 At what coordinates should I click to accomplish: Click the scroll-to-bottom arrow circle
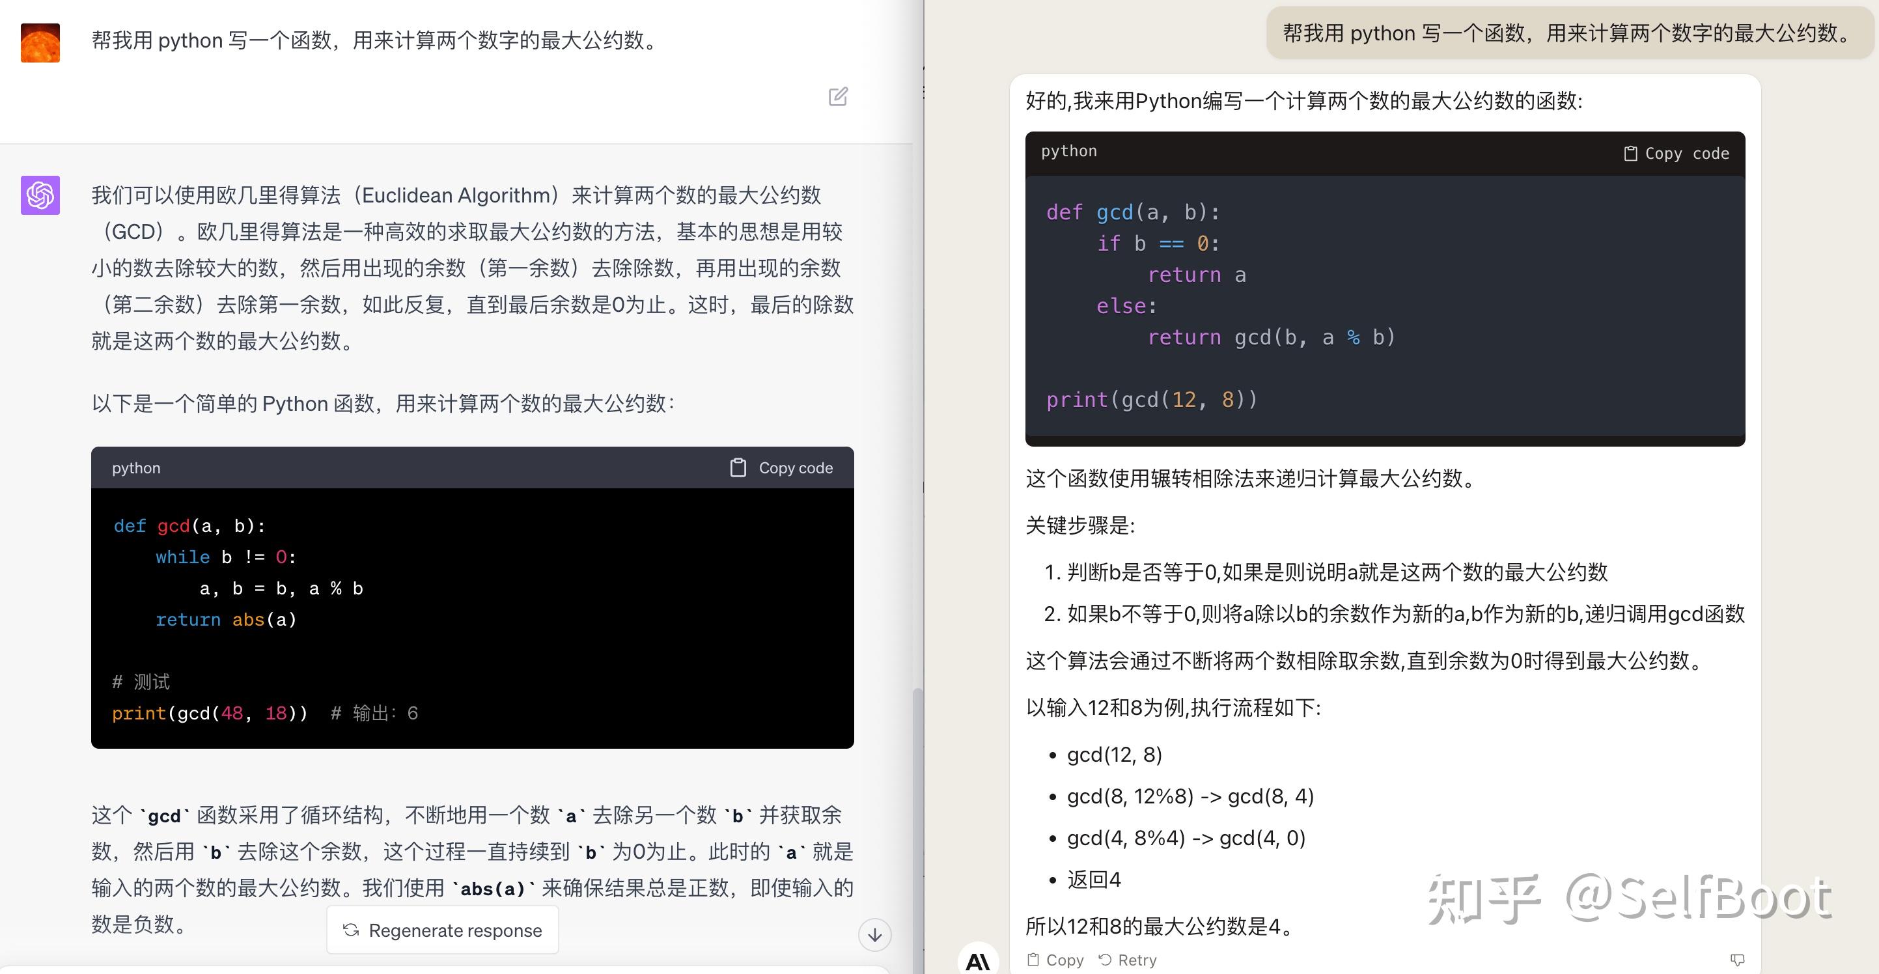[874, 934]
